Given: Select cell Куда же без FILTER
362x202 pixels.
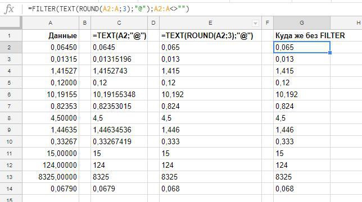Looking at the screenshot, I should 302,35.
